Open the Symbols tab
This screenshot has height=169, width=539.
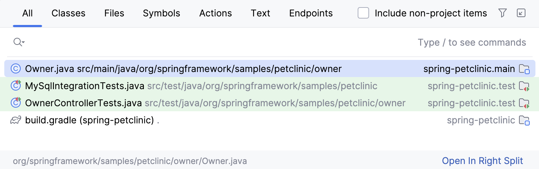click(161, 14)
